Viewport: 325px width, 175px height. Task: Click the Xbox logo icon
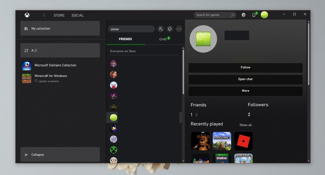[27, 15]
